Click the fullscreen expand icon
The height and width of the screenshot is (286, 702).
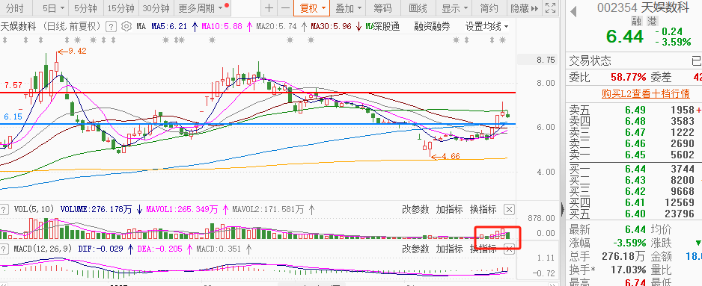[551, 8]
